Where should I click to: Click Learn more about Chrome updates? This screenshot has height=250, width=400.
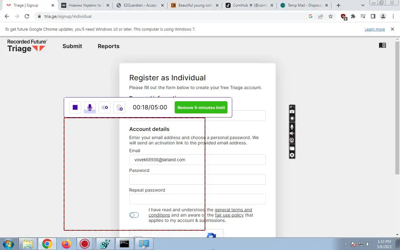[375, 29]
